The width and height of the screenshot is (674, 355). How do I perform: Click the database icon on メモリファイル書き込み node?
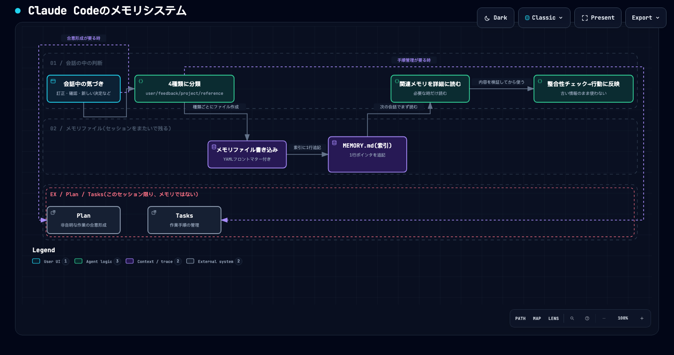[214, 147]
